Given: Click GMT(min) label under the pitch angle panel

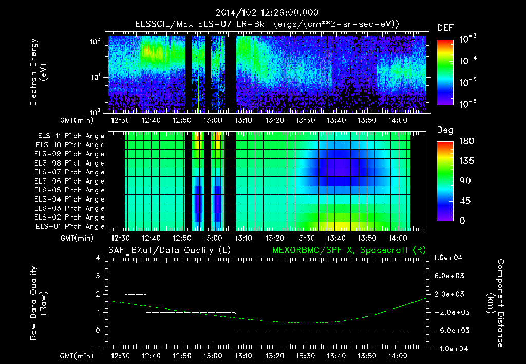Looking at the screenshot, I should (77, 238).
